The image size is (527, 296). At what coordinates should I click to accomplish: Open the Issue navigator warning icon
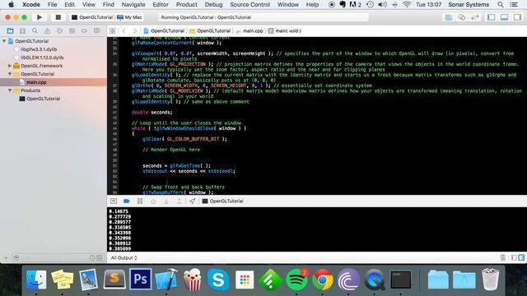click(47, 31)
